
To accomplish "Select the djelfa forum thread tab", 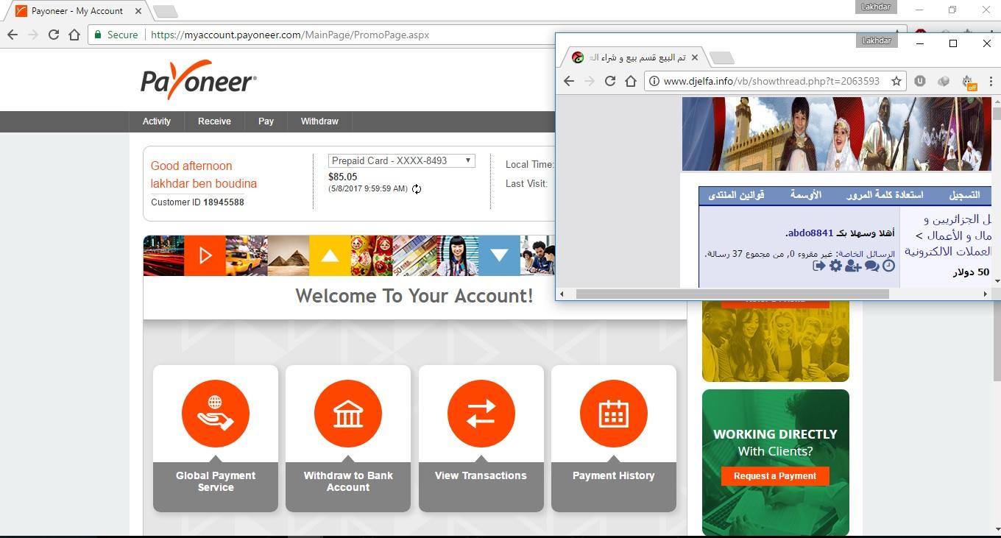I will 633,57.
